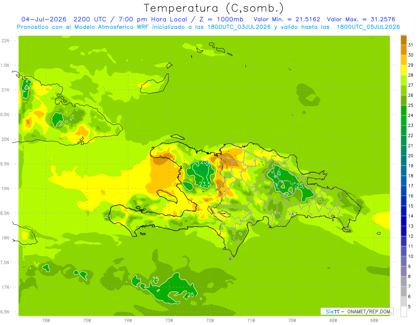Screen dimensions: 420x325
Task: Click the 20 colorbar scale label
Action: pos(411,156)
